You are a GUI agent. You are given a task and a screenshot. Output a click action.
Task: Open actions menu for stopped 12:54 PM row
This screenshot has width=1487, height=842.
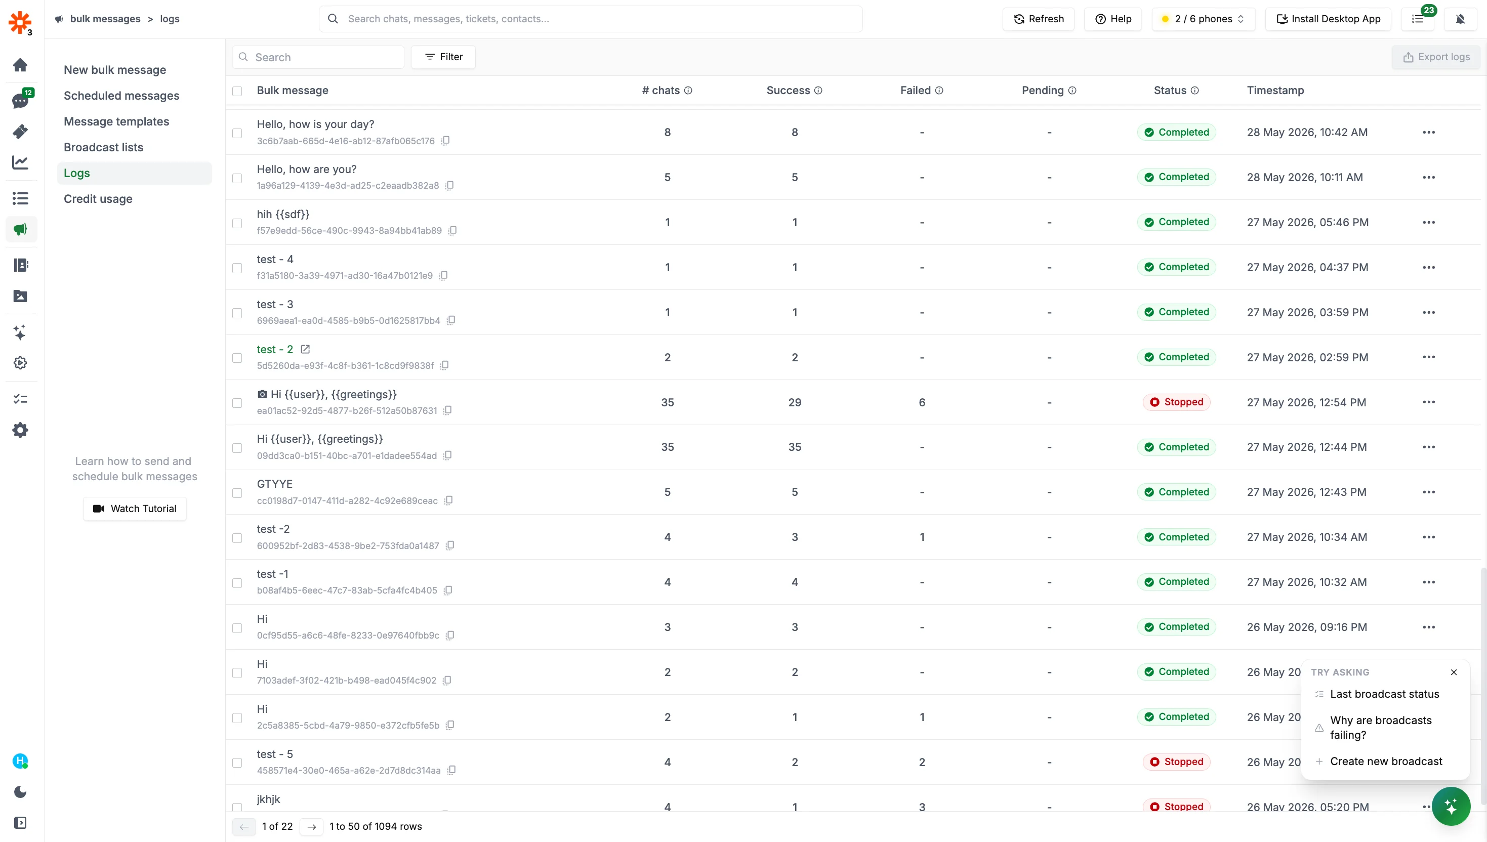point(1429,402)
